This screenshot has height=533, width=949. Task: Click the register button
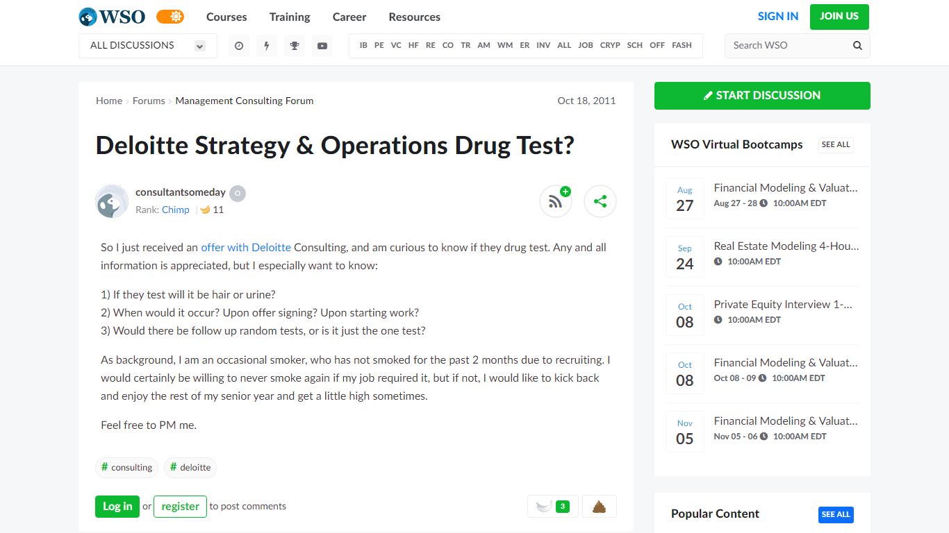[x=180, y=506]
